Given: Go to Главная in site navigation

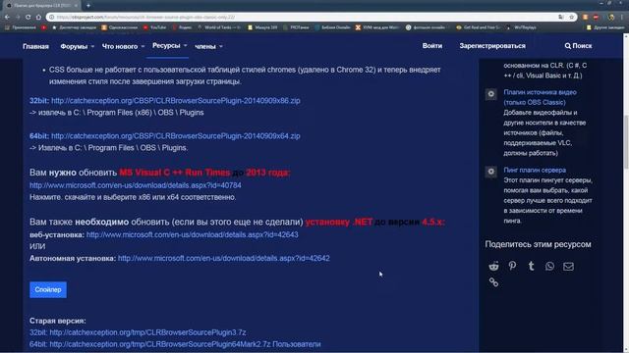Looking at the screenshot, I should click(35, 46).
